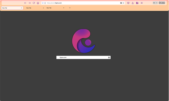The height and width of the screenshot is (101, 169).
Task: Go back with the left arrow icon
Action: pos(25,3)
